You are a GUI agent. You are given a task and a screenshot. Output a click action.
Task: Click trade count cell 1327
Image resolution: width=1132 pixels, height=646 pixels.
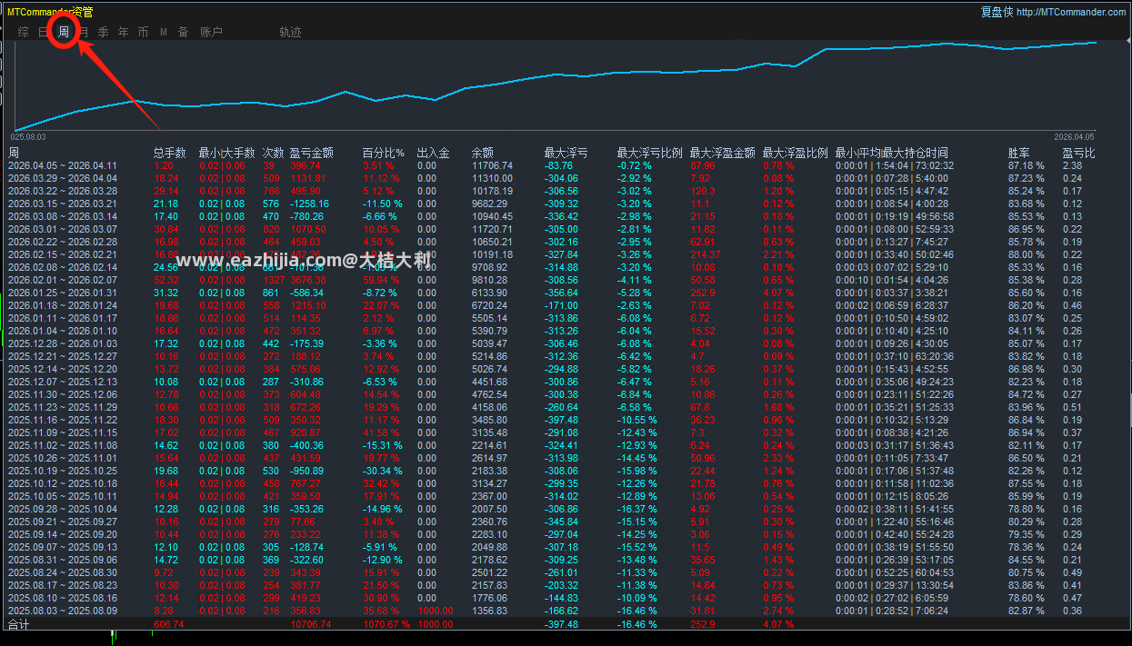coord(272,280)
